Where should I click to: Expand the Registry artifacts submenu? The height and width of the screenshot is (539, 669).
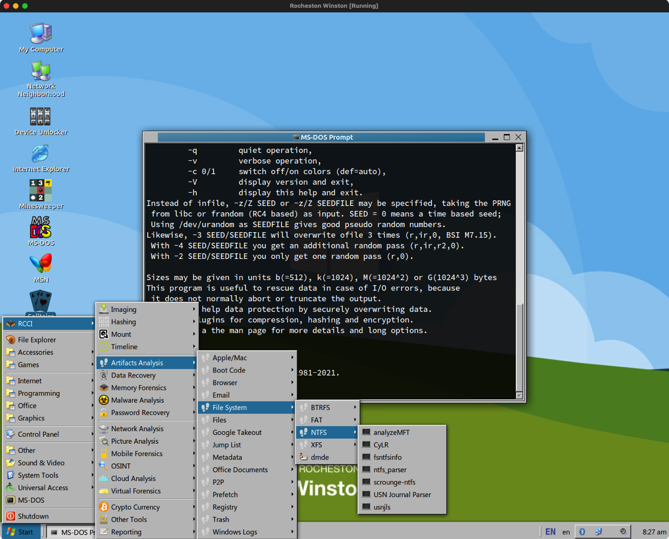coord(225,507)
